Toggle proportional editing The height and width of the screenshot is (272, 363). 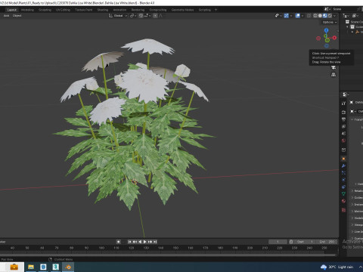[x=155, y=16]
